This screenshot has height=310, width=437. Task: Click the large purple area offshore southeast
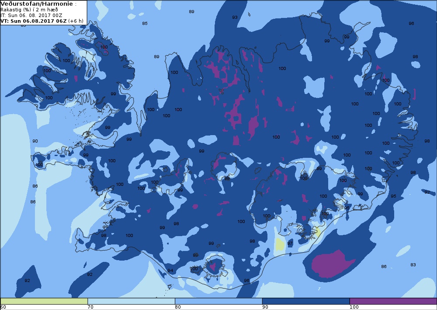pos(332,264)
